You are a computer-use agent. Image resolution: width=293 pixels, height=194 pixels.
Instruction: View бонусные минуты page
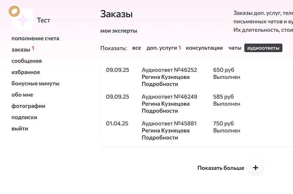pyautogui.click(x=35, y=83)
